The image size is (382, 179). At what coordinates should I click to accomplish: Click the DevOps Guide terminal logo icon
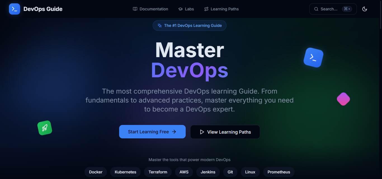14,9
